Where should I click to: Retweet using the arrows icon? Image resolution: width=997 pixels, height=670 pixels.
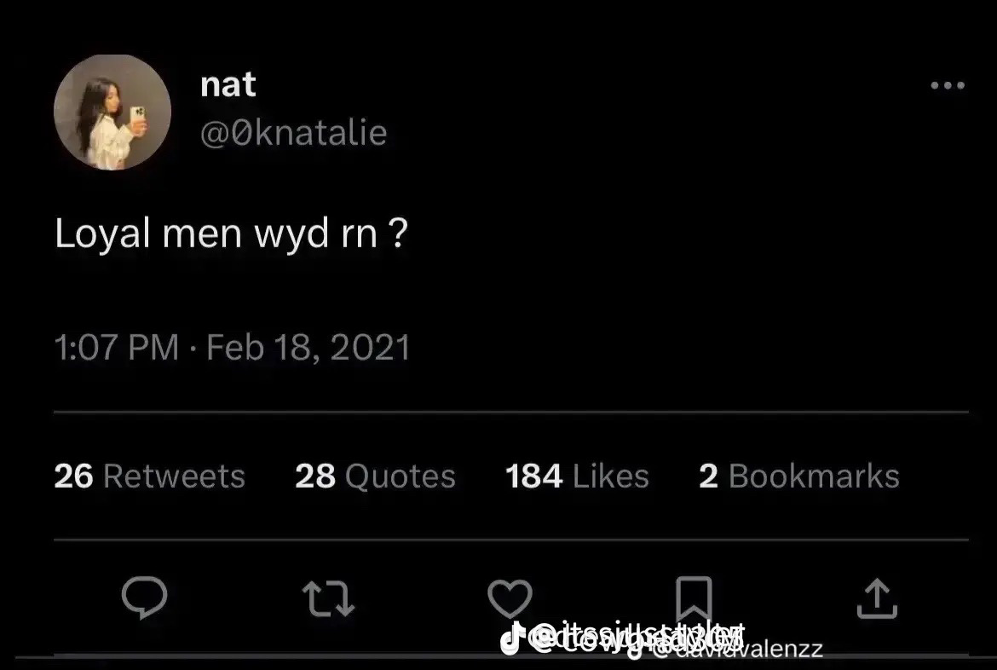pyautogui.click(x=328, y=598)
